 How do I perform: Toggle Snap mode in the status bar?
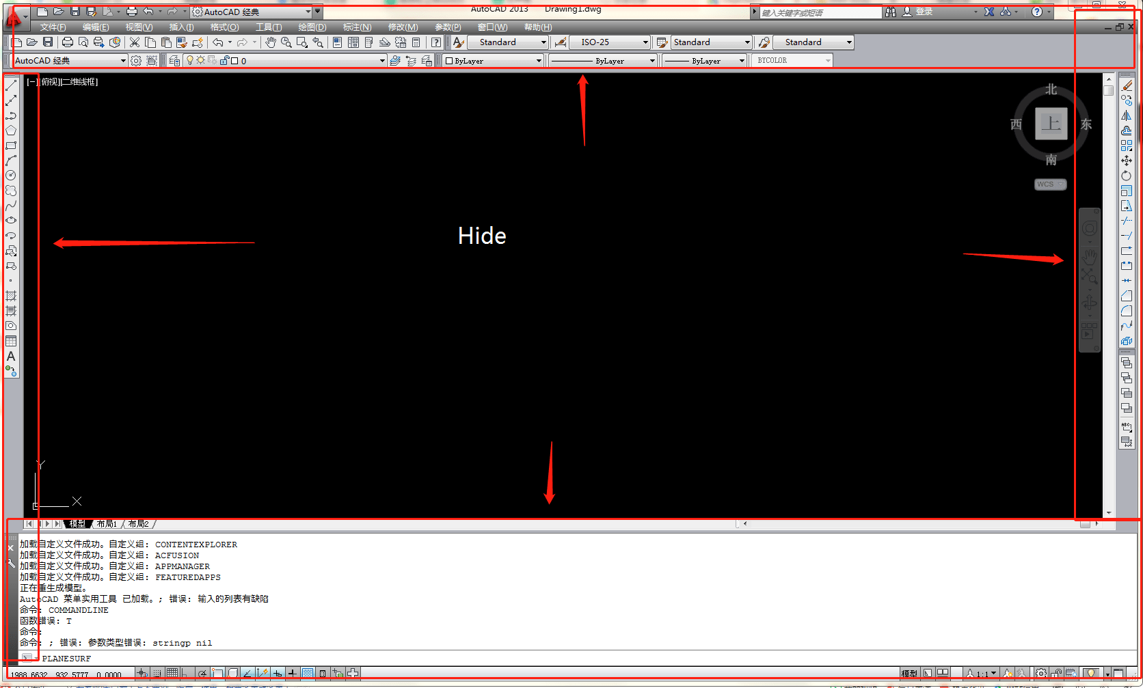click(155, 673)
